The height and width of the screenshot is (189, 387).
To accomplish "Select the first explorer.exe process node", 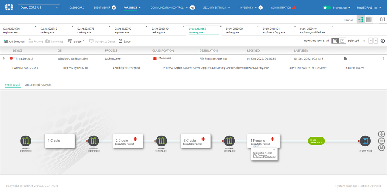I will 26,141.
